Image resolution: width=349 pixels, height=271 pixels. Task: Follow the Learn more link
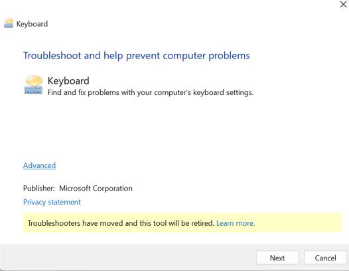tap(236, 223)
